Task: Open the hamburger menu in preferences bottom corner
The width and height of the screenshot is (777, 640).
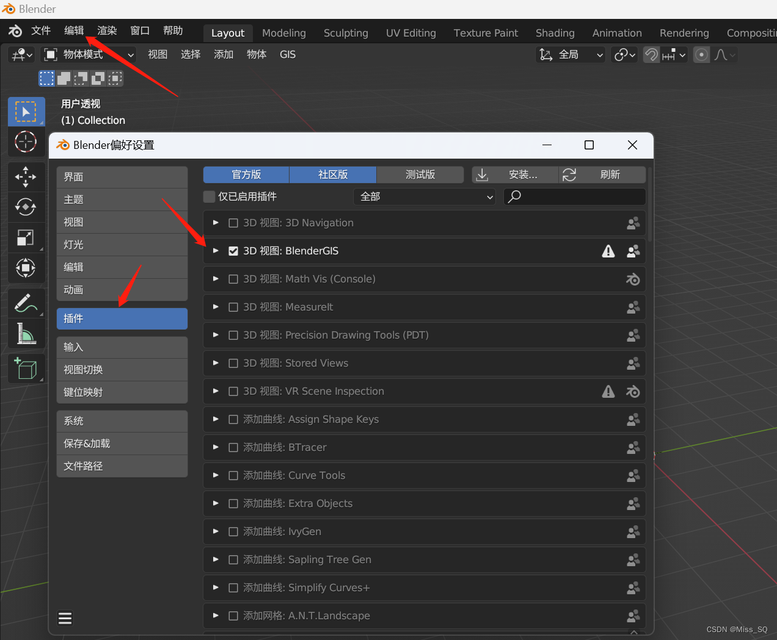Action: coord(65,618)
